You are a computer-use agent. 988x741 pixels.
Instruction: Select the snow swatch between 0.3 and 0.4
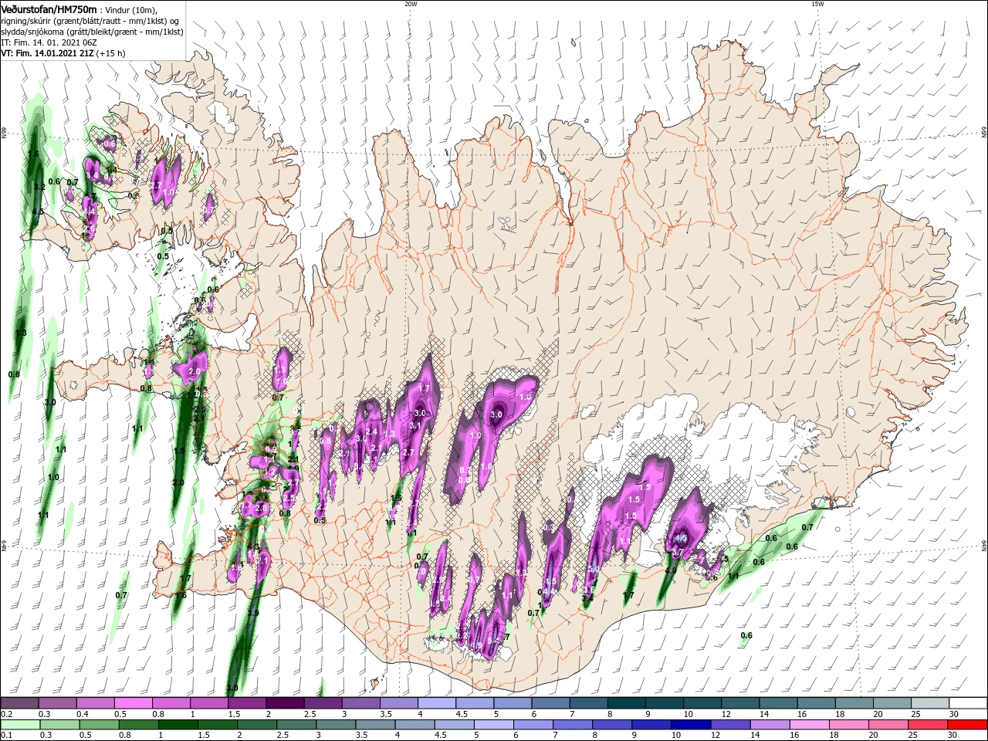click(x=57, y=703)
